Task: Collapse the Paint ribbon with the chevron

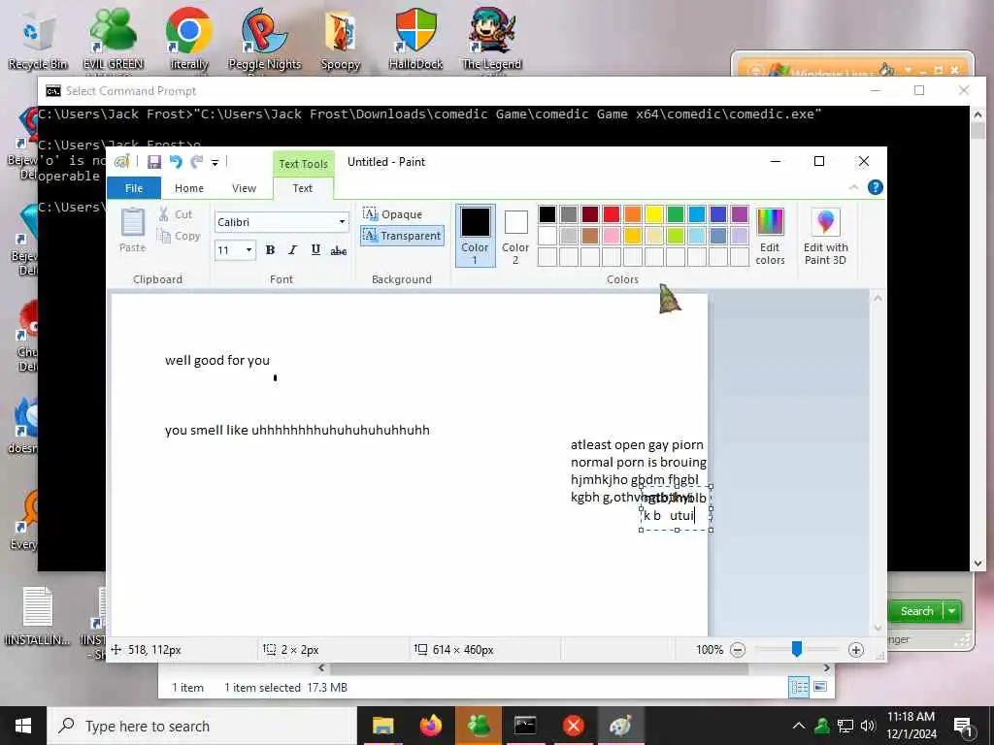Action: (853, 187)
